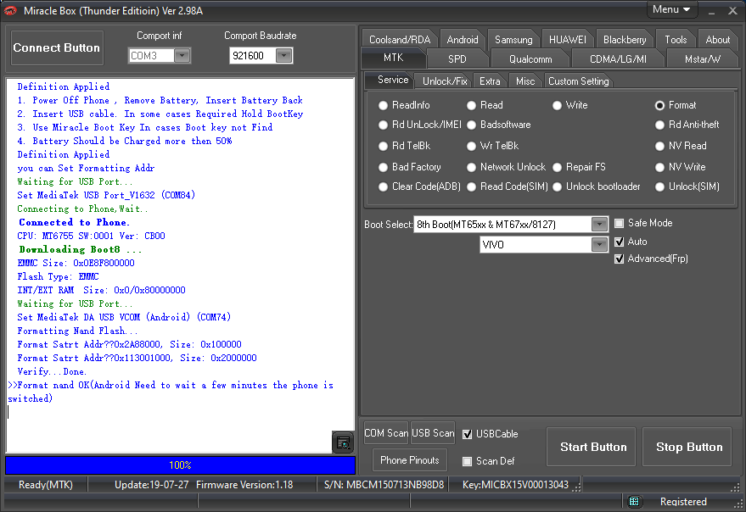Screen dimensions: 746x512
Task: Uncheck the Auto checkbox
Action: (x=620, y=242)
